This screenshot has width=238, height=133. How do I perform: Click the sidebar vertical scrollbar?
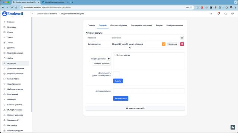(x=32, y=65)
